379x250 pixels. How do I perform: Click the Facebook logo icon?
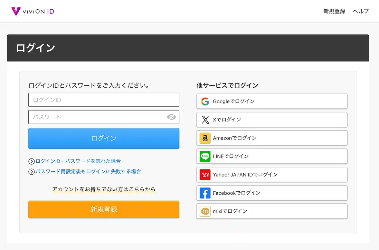tap(205, 193)
